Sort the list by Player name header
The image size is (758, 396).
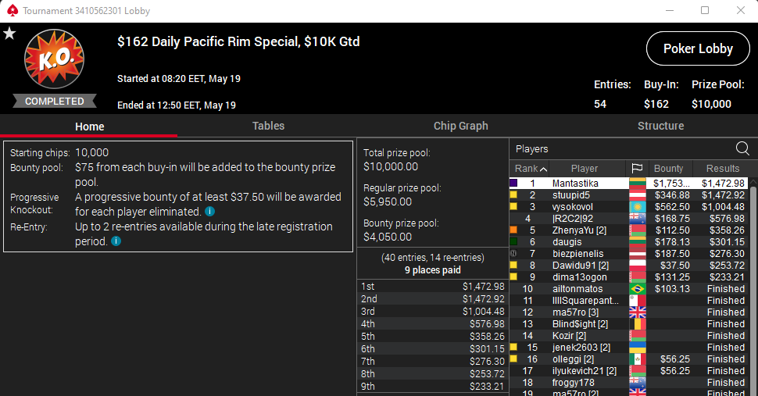pos(584,168)
